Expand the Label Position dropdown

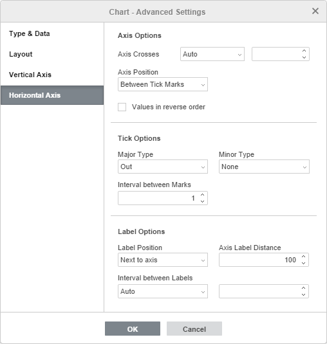point(163,260)
